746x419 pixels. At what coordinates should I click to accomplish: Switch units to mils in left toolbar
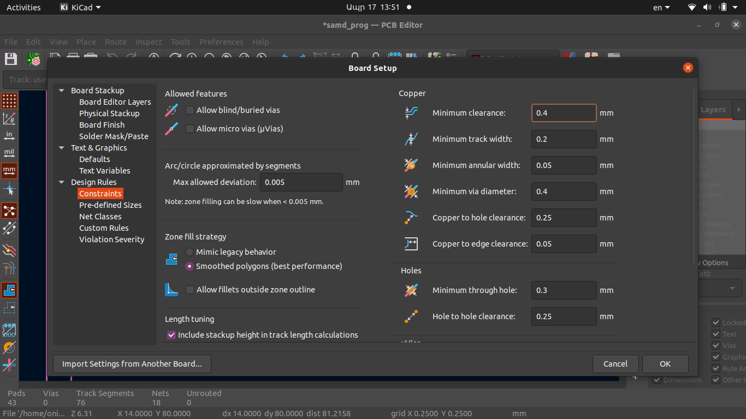9,153
